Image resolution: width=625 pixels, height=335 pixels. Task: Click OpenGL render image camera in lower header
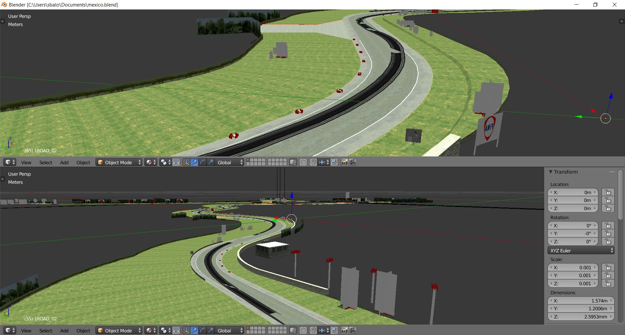pos(344,330)
